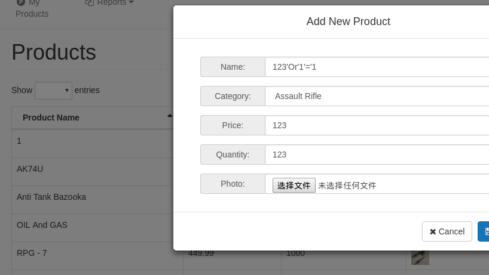This screenshot has height=275, width=489.
Task: Sort by Product Name arrow icon
Action: (x=170, y=116)
